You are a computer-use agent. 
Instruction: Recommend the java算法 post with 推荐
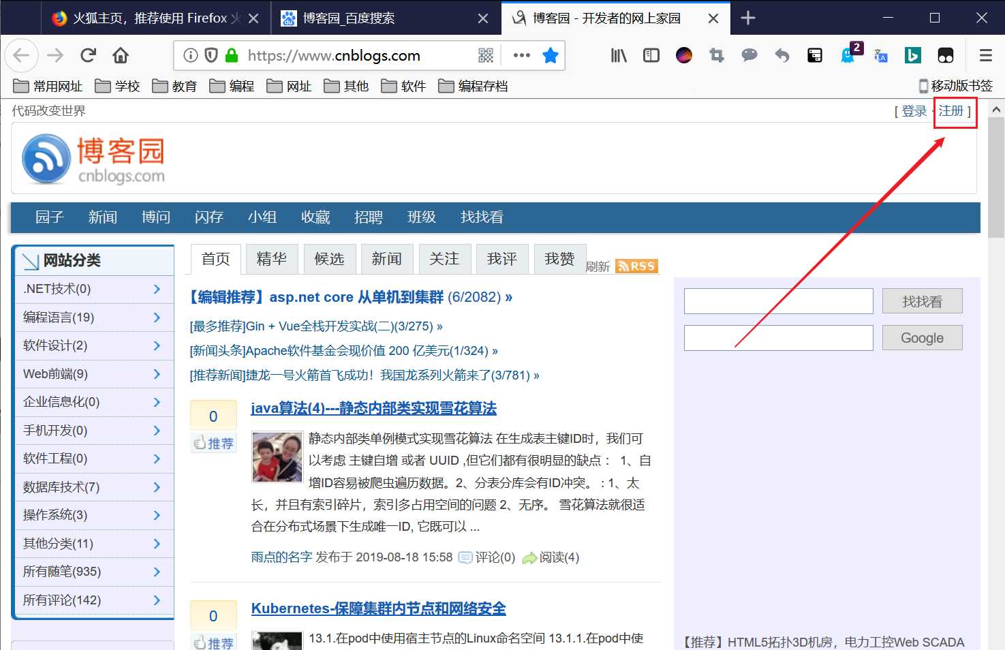click(214, 444)
